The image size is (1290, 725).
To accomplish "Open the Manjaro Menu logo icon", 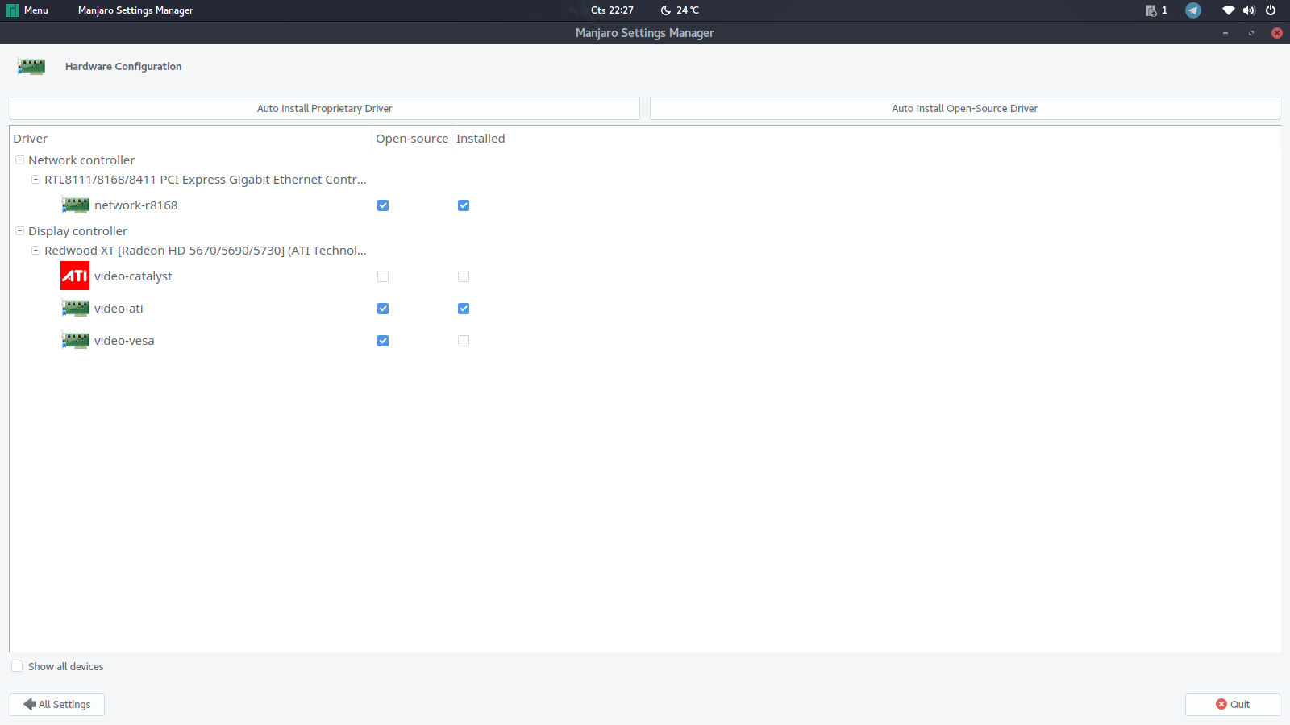I will click(x=12, y=10).
